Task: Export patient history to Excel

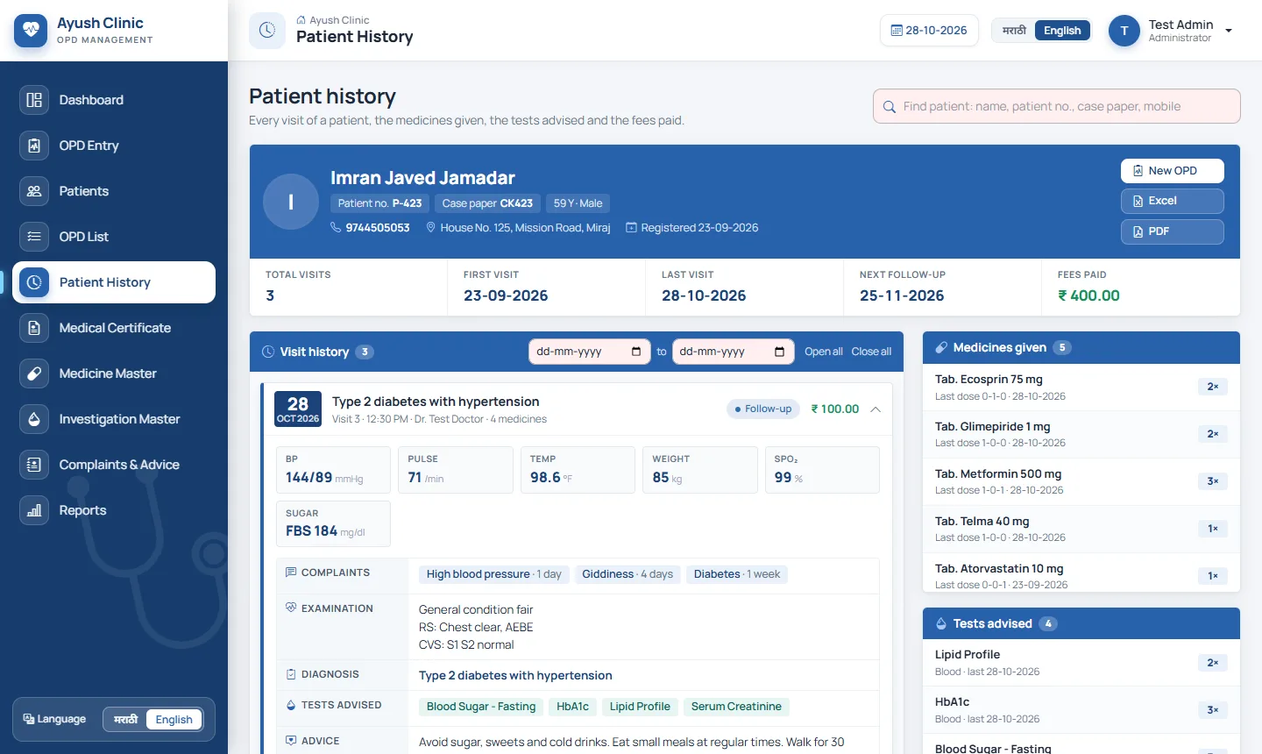Action: click(x=1173, y=201)
